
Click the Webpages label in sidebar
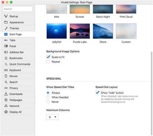click(x=16, y=100)
